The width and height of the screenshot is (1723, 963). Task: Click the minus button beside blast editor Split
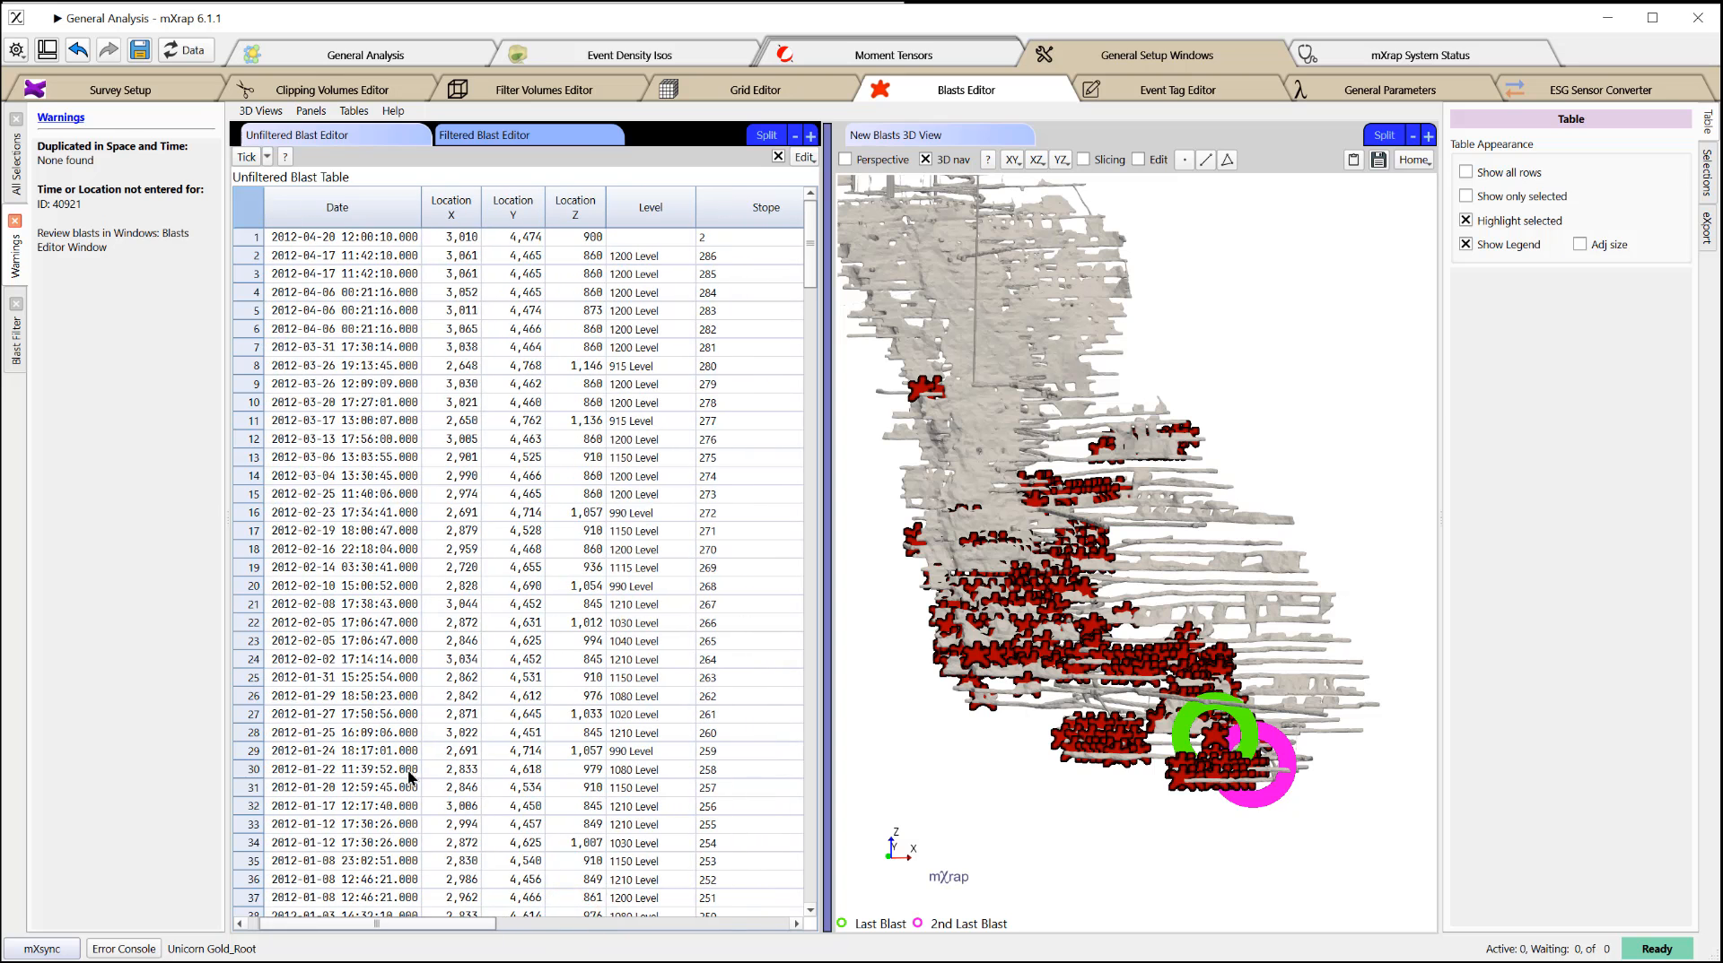[795, 135]
